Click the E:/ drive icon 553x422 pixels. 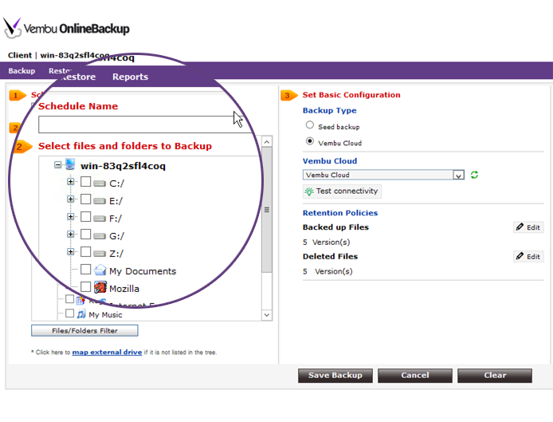click(x=100, y=201)
